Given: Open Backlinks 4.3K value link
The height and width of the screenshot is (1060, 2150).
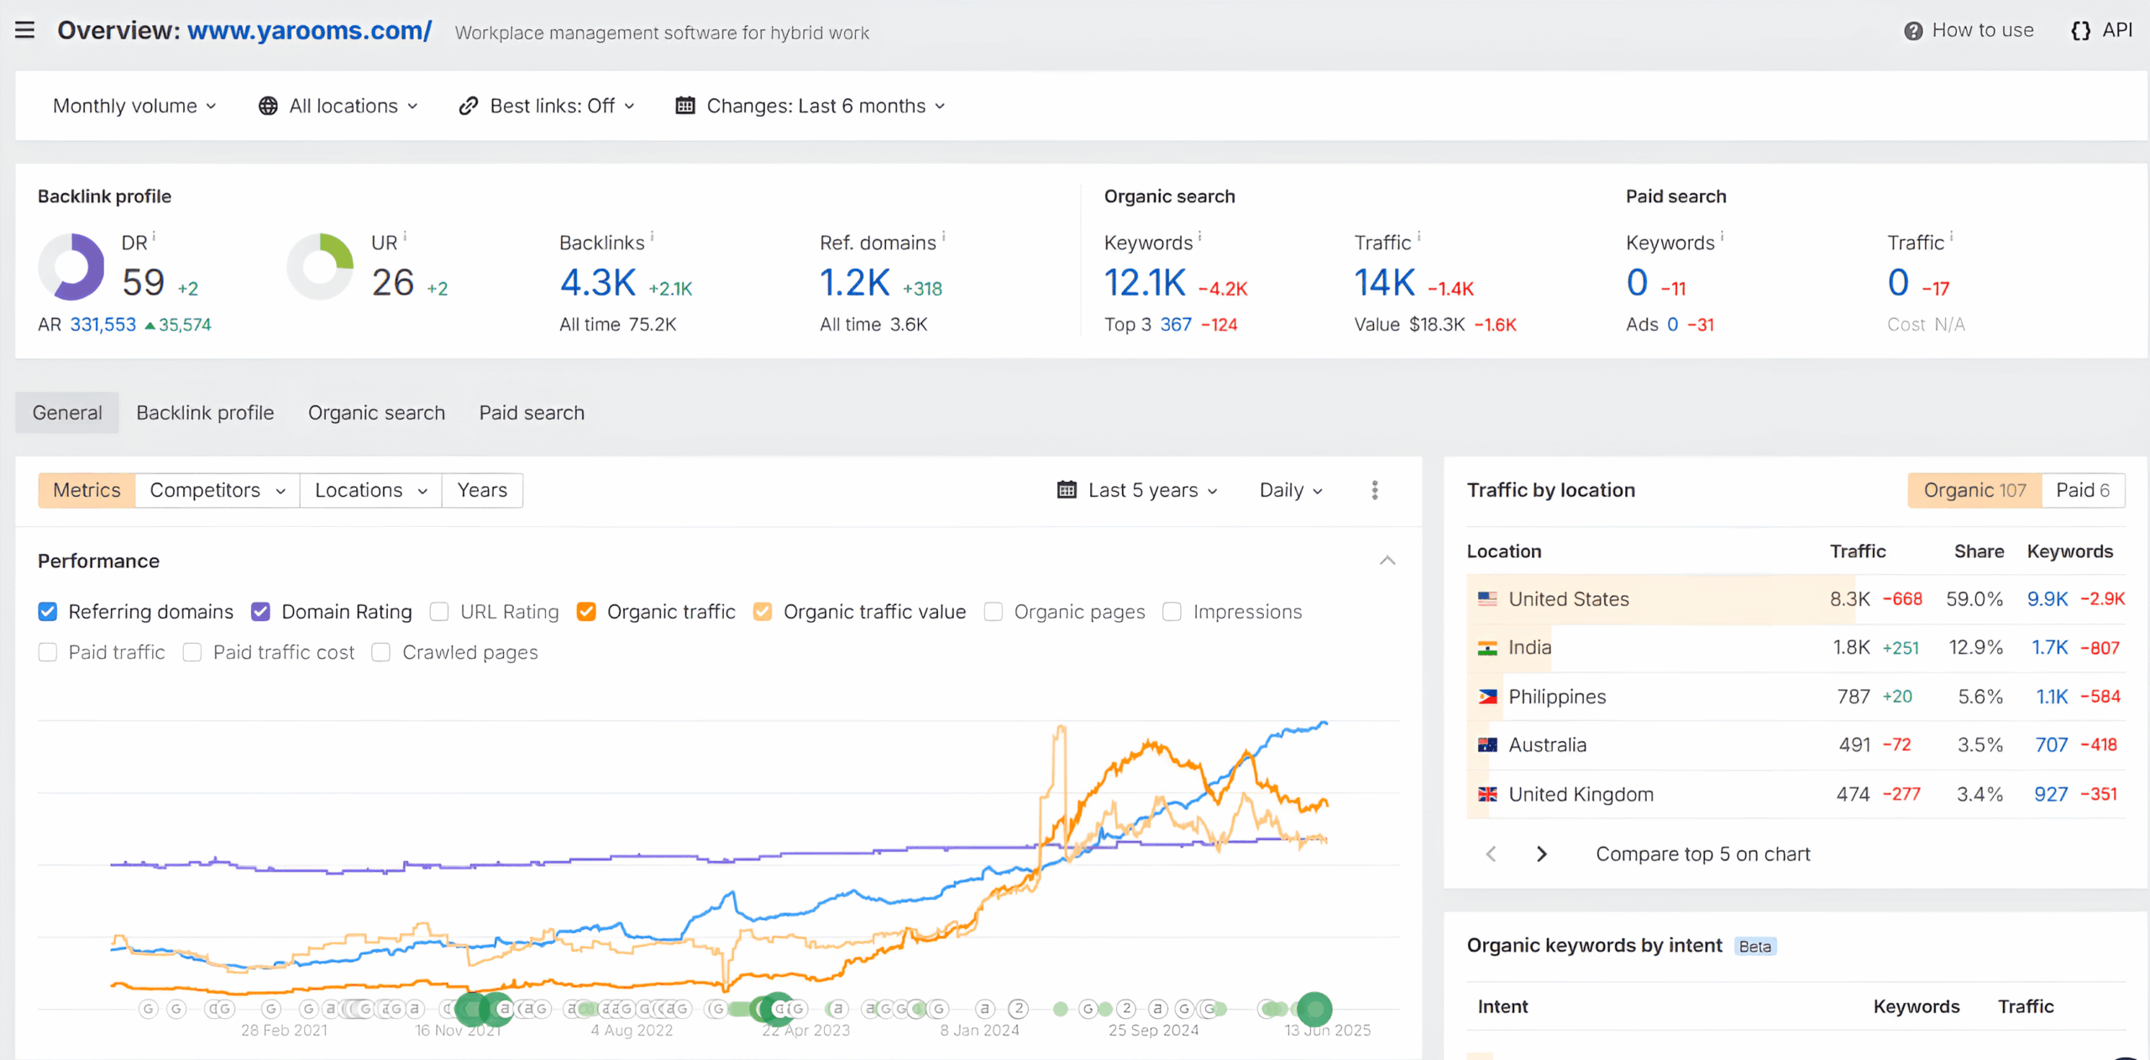Looking at the screenshot, I should [x=598, y=282].
